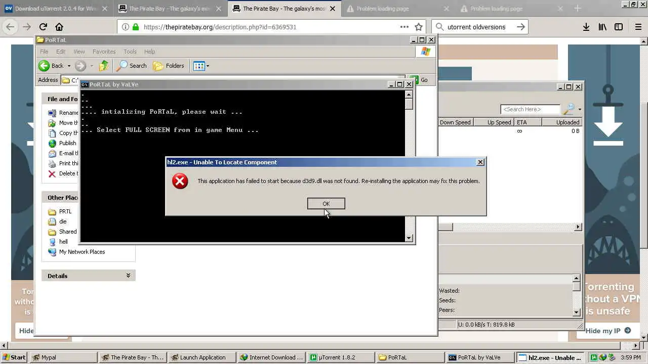Screen dimensions: 648x364
Task: Expand the Details panel chevron
Action: pos(128,276)
